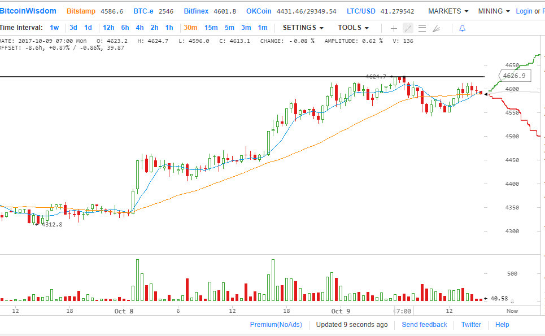Select the 30m time interval
545x336 pixels.
pos(190,28)
